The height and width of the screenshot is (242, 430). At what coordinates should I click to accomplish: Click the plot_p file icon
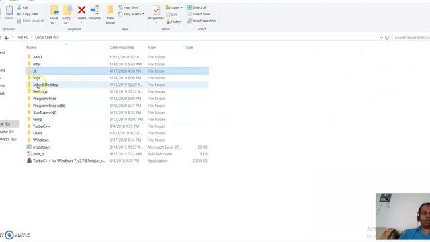(29, 154)
